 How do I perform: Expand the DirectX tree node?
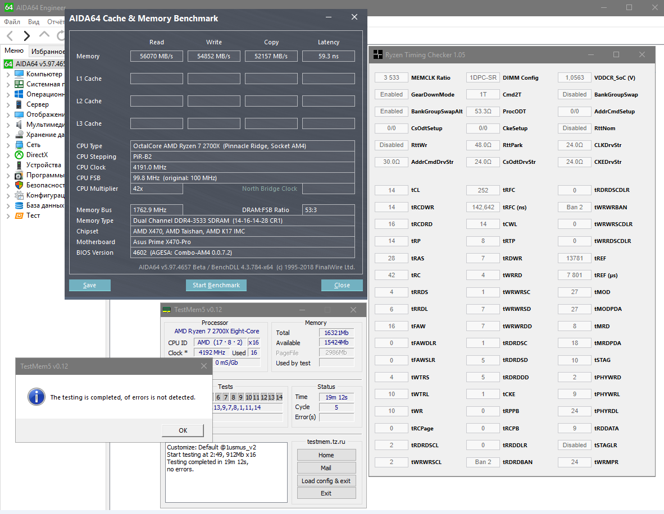[8, 155]
